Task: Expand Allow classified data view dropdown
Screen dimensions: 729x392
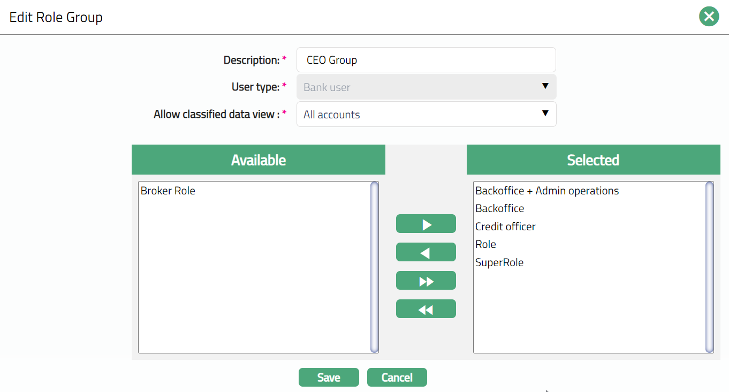Action: point(426,114)
